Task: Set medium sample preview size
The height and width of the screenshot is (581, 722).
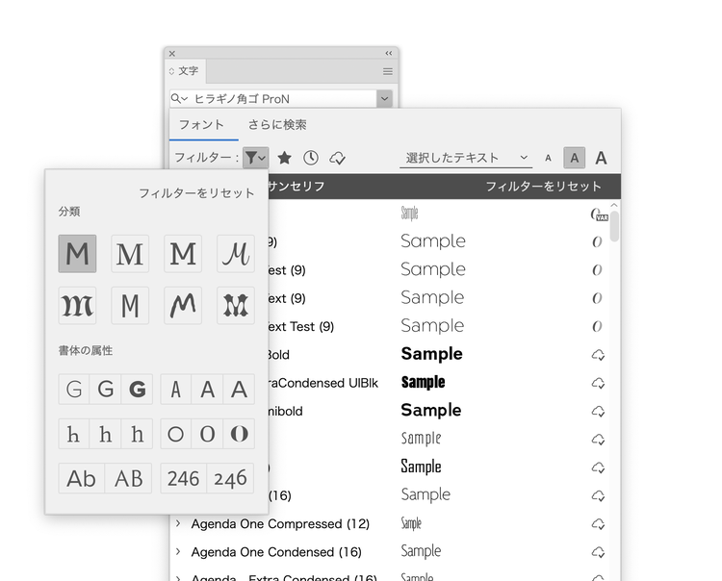Action: click(574, 159)
